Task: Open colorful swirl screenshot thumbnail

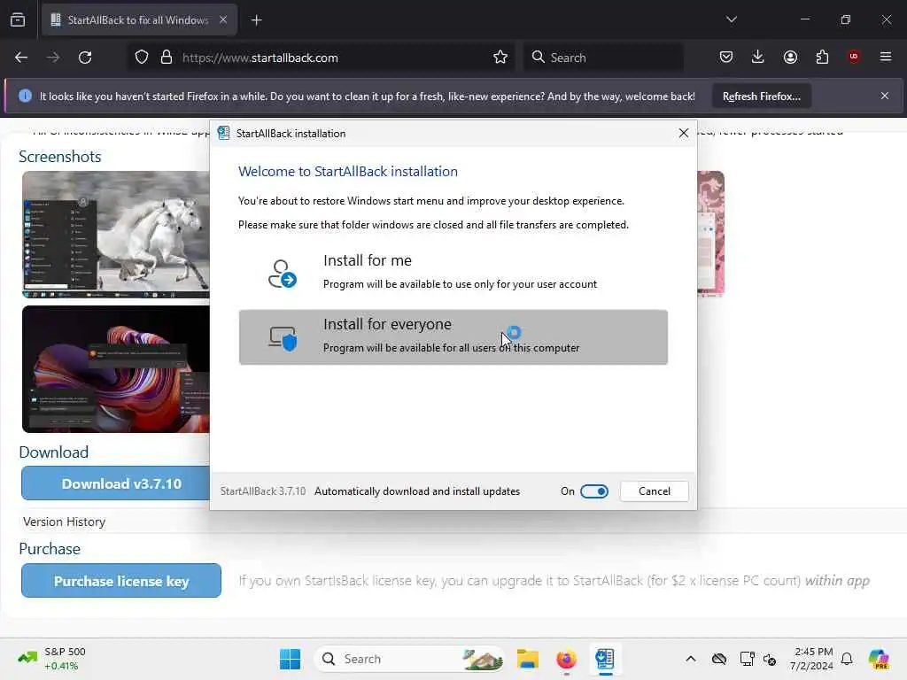Action: click(x=116, y=369)
